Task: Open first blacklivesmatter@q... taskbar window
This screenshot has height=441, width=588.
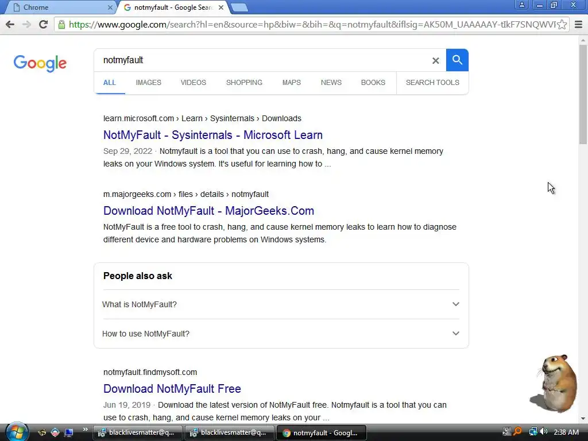Action: (x=137, y=433)
